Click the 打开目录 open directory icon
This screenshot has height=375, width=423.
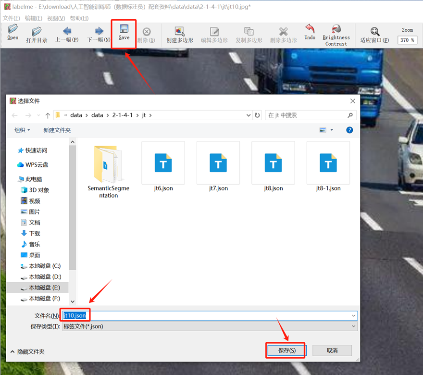point(37,31)
